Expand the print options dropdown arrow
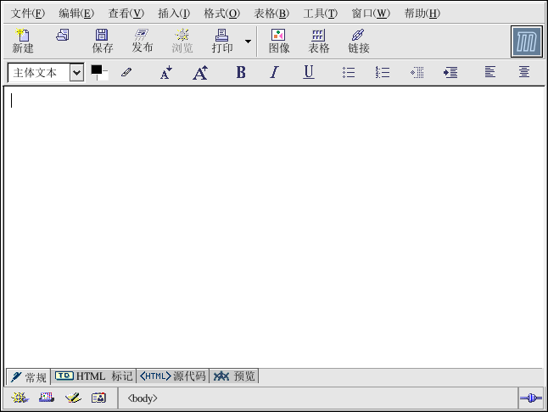The height and width of the screenshot is (412, 548). click(248, 41)
